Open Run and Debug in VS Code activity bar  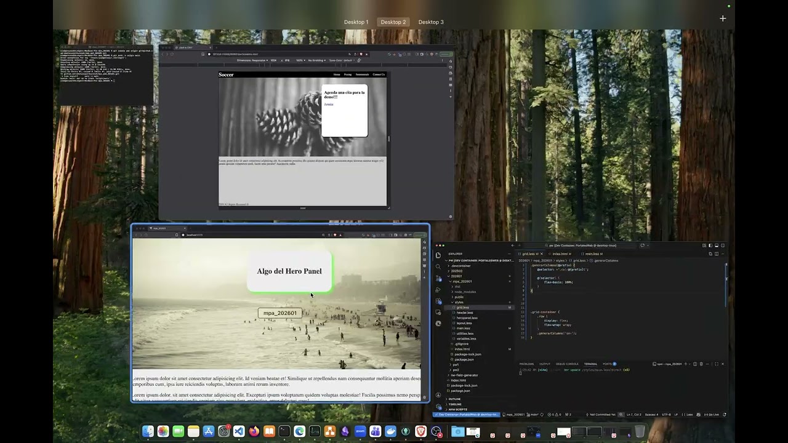438,289
